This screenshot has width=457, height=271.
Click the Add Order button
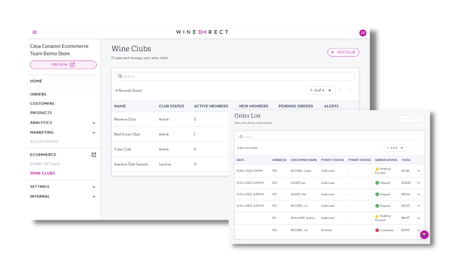click(411, 119)
